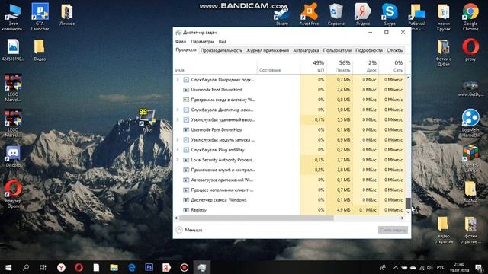The image size is (488, 274).
Task: Open песни Крузак folder
Action: coord(444,17)
